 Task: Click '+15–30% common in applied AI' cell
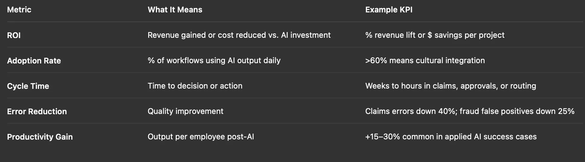coord(451,137)
